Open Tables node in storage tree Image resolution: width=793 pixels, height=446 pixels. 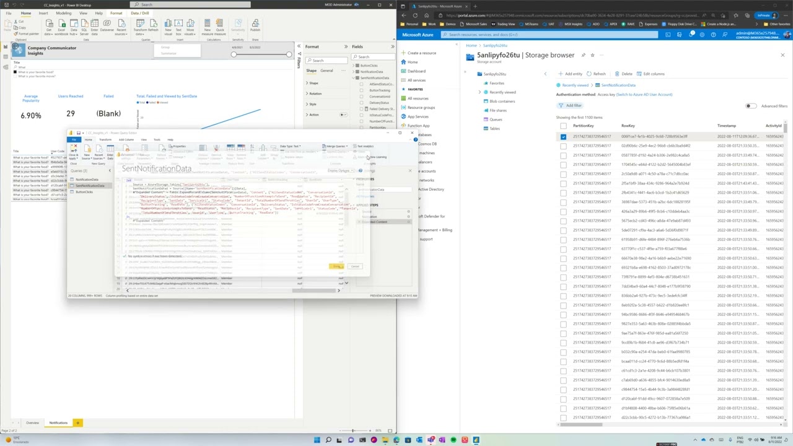coord(494,128)
